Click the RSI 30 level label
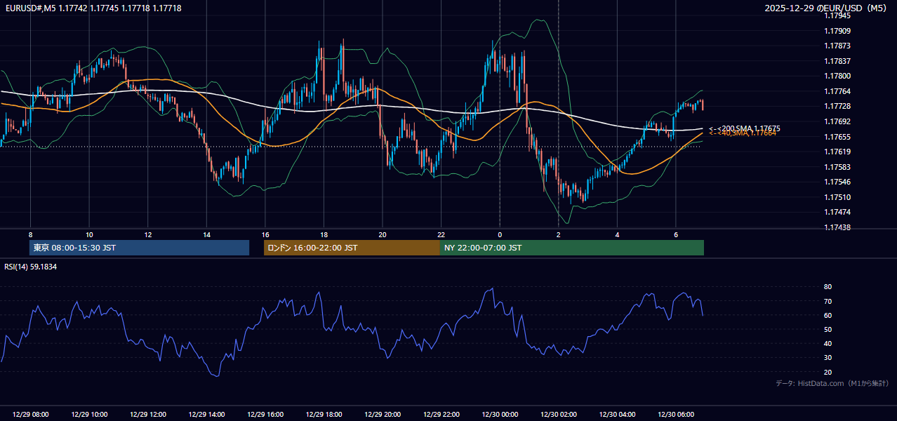897x421 pixels. coord(828,358)
